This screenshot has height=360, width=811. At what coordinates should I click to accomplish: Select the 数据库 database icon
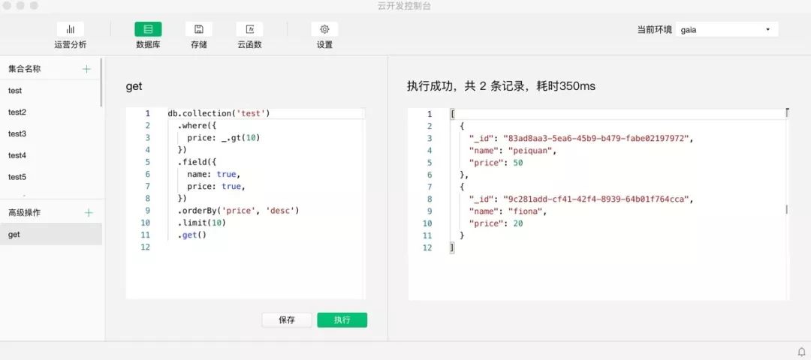148,29
